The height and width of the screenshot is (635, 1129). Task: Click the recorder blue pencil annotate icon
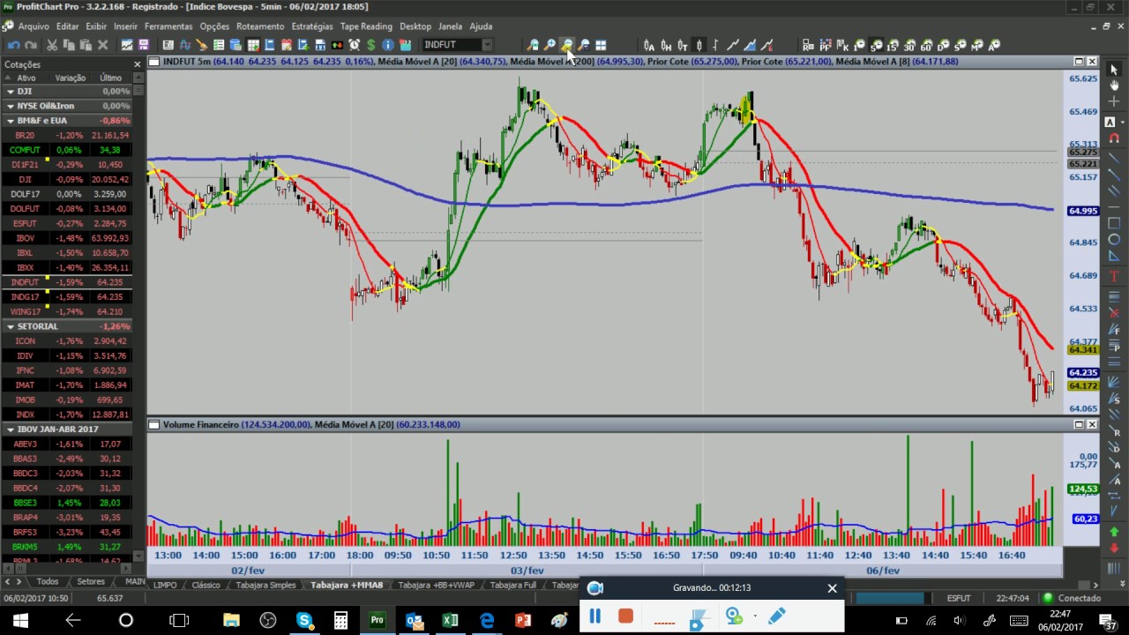[x=777, y=616]
